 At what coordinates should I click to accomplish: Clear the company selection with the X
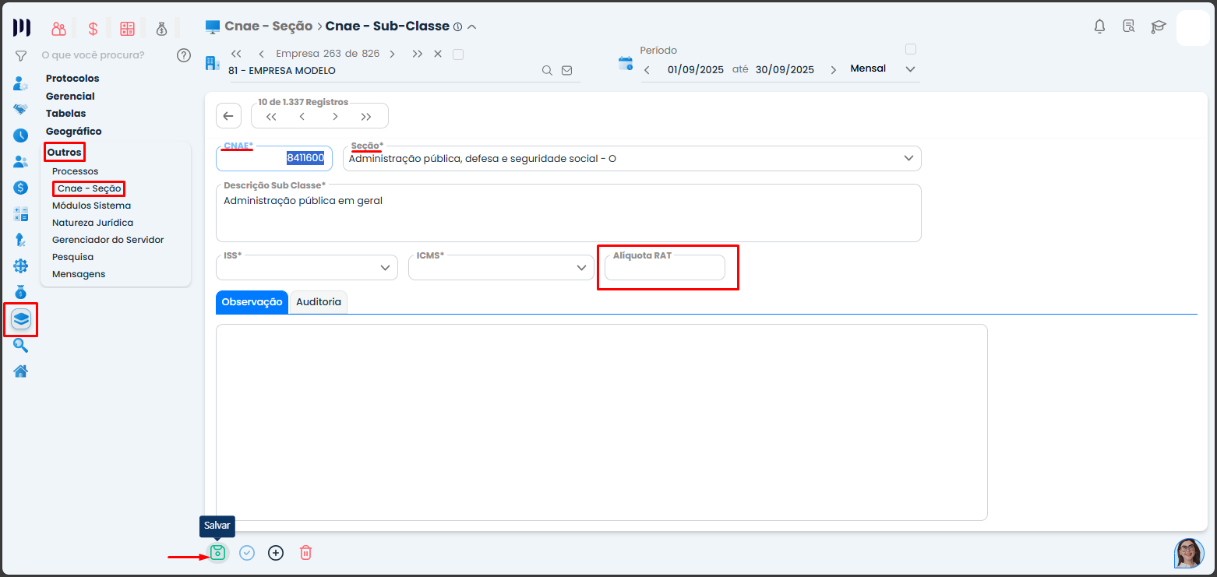click(x=438, y=54)
